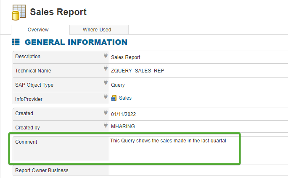The width and height of the screenshot is (288, 178).
Task: Click the ZQUERY_SALES_REP technical name value
Action: tap(137, 71)
